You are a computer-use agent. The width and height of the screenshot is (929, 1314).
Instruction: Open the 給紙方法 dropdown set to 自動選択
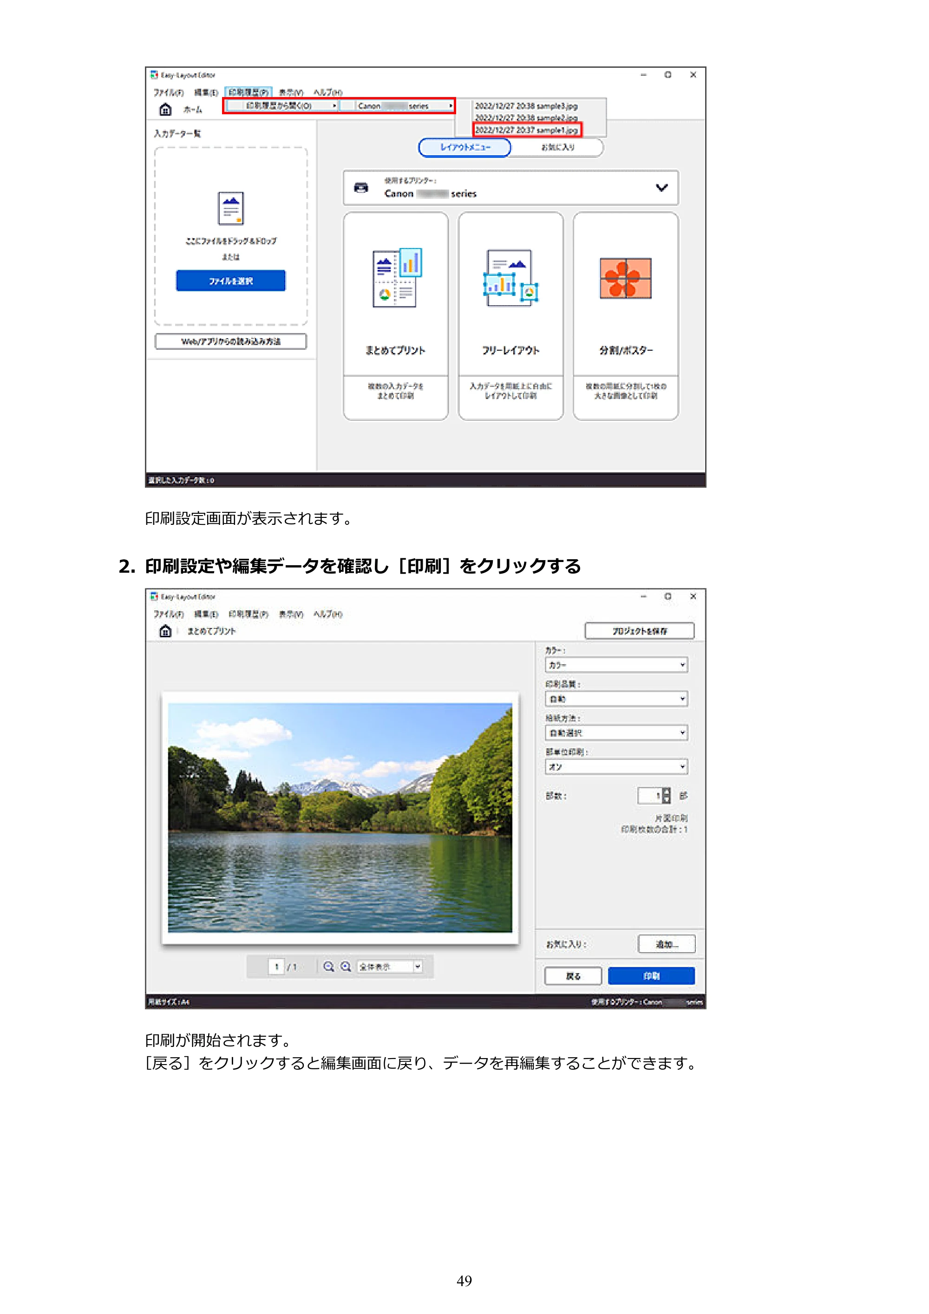pos(616,732)
